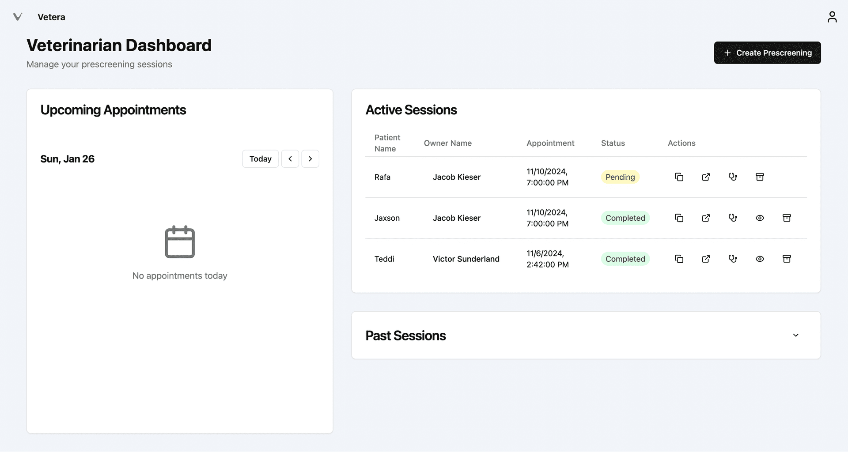This screenshot has width=848, height=460.
Task: Archive Rafa's pending session
Action: click(x=760, y=177)
